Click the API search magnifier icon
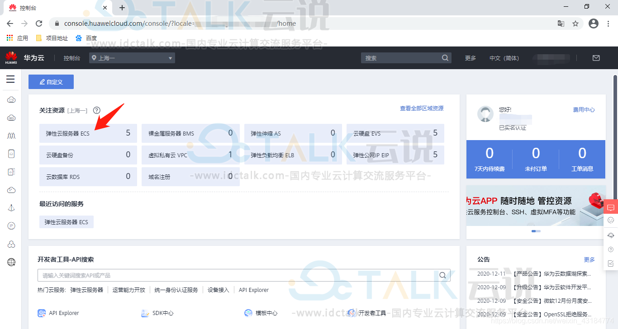Image resolution: width=618 pixels, height=329 pixels. 443,275
